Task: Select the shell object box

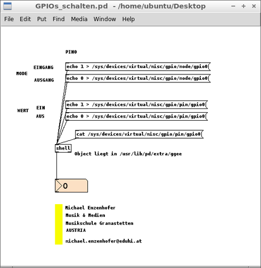Action: tap(63, 148)
